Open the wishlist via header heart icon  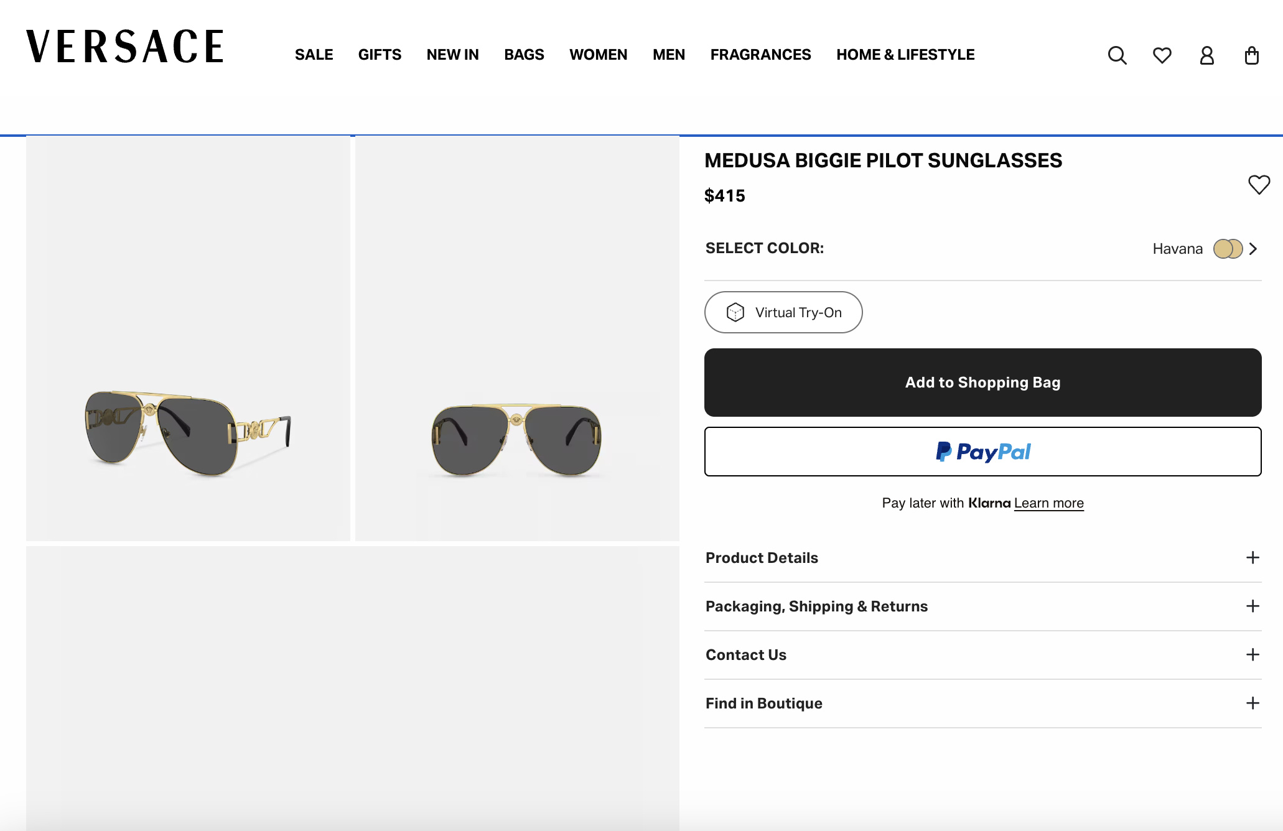1162,55
